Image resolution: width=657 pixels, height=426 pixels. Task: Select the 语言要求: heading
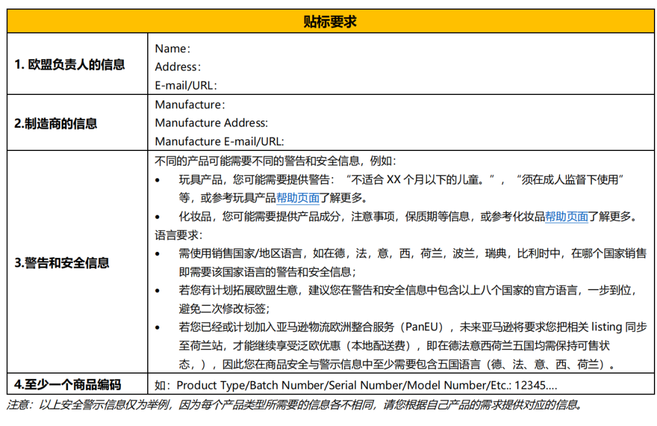pos(178,235)
